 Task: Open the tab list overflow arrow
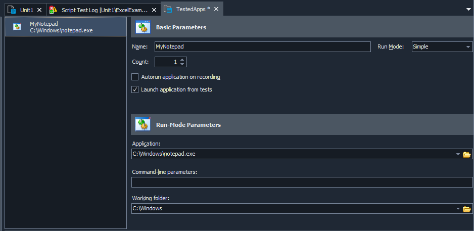point(468,9)
